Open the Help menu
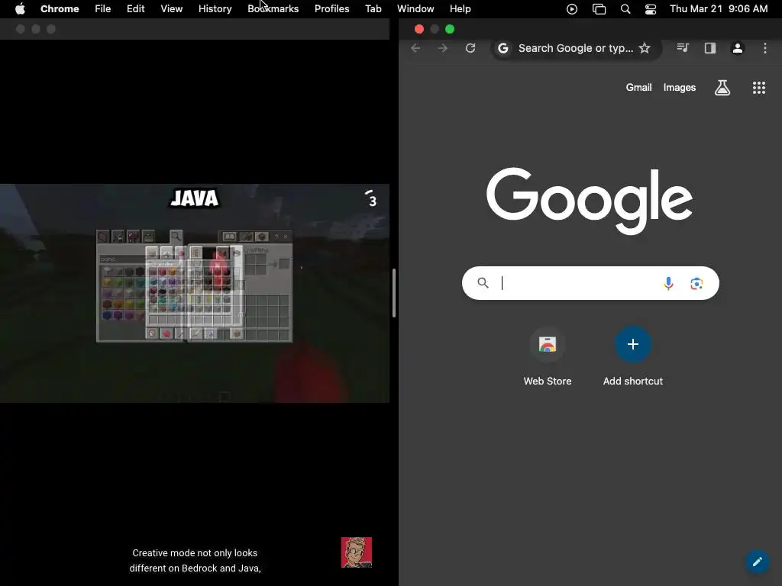The height and width of the screenshot is (586, 782). pos(460,9)
